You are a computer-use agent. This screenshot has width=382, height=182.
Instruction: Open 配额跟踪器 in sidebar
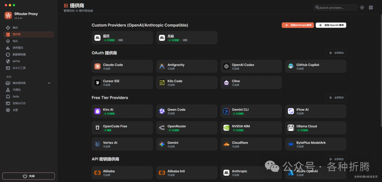29,55
